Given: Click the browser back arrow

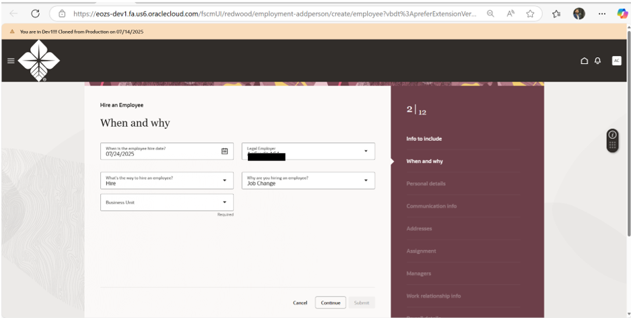Looking at the screenshot, I should 13,13.
